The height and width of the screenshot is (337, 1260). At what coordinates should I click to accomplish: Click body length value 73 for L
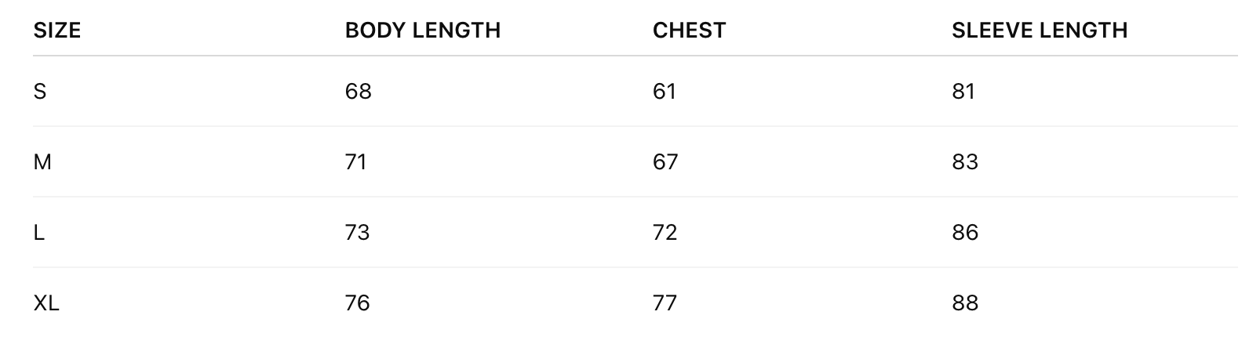tap(357, 233)
